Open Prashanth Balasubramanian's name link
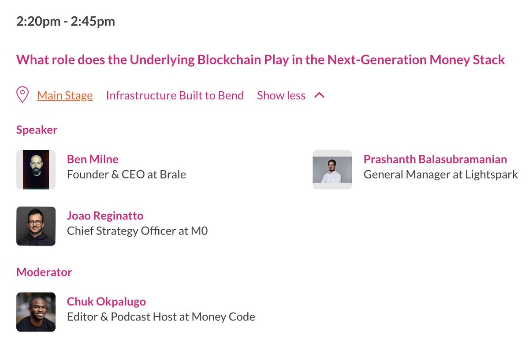Viewport: 529px width, 346px height. tap(435, 159)
